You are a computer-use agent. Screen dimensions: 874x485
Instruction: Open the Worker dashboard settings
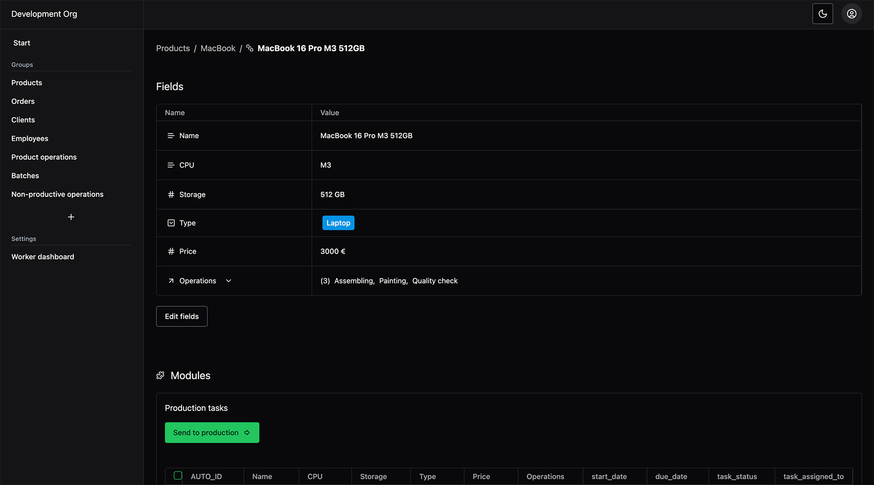43,257
